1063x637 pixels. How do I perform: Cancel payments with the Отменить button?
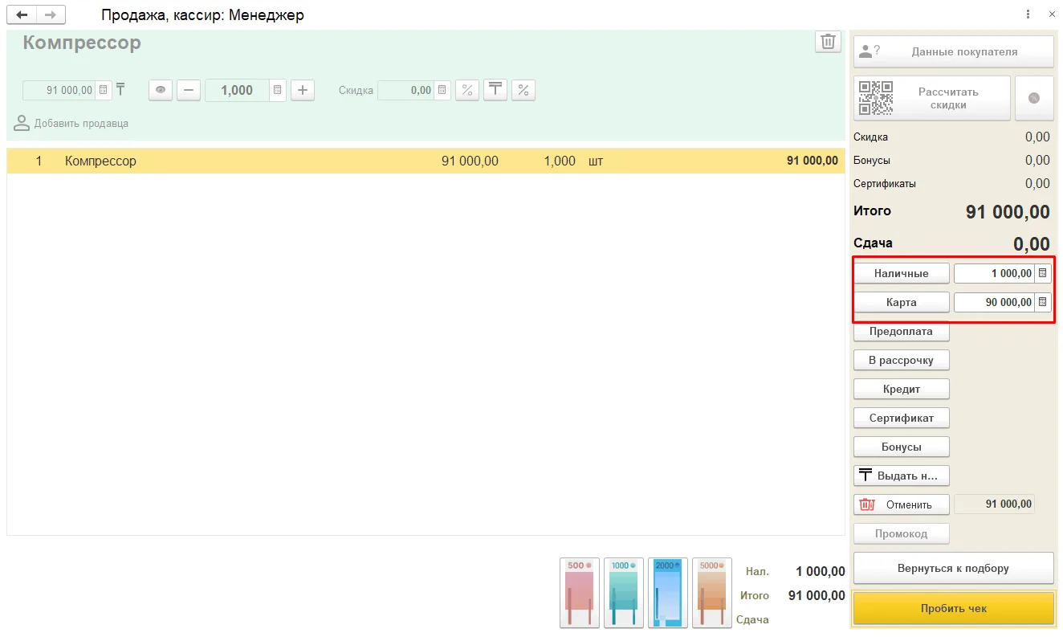(902, 504)
